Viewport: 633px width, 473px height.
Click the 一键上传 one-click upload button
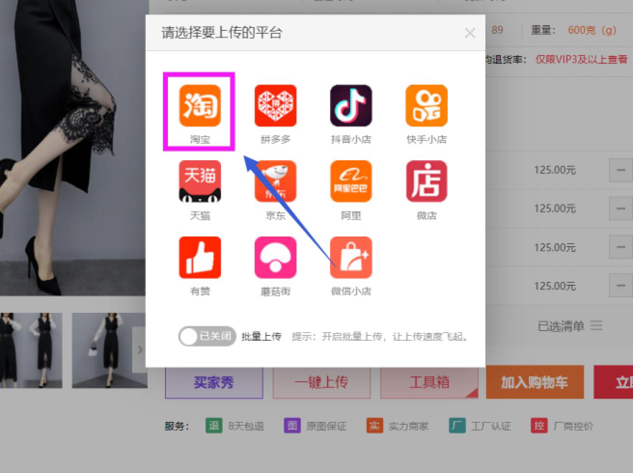[x=321, y=382]
